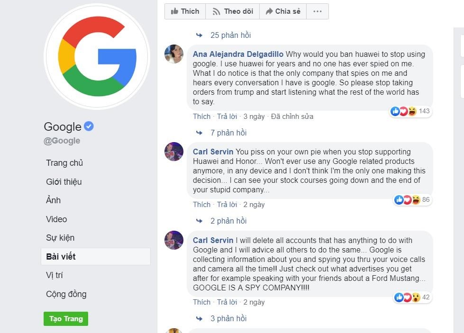Viewport: 464px width, 333px height.
Task: Click Trả lời under Carl Servin's comment
Action: 227,205
